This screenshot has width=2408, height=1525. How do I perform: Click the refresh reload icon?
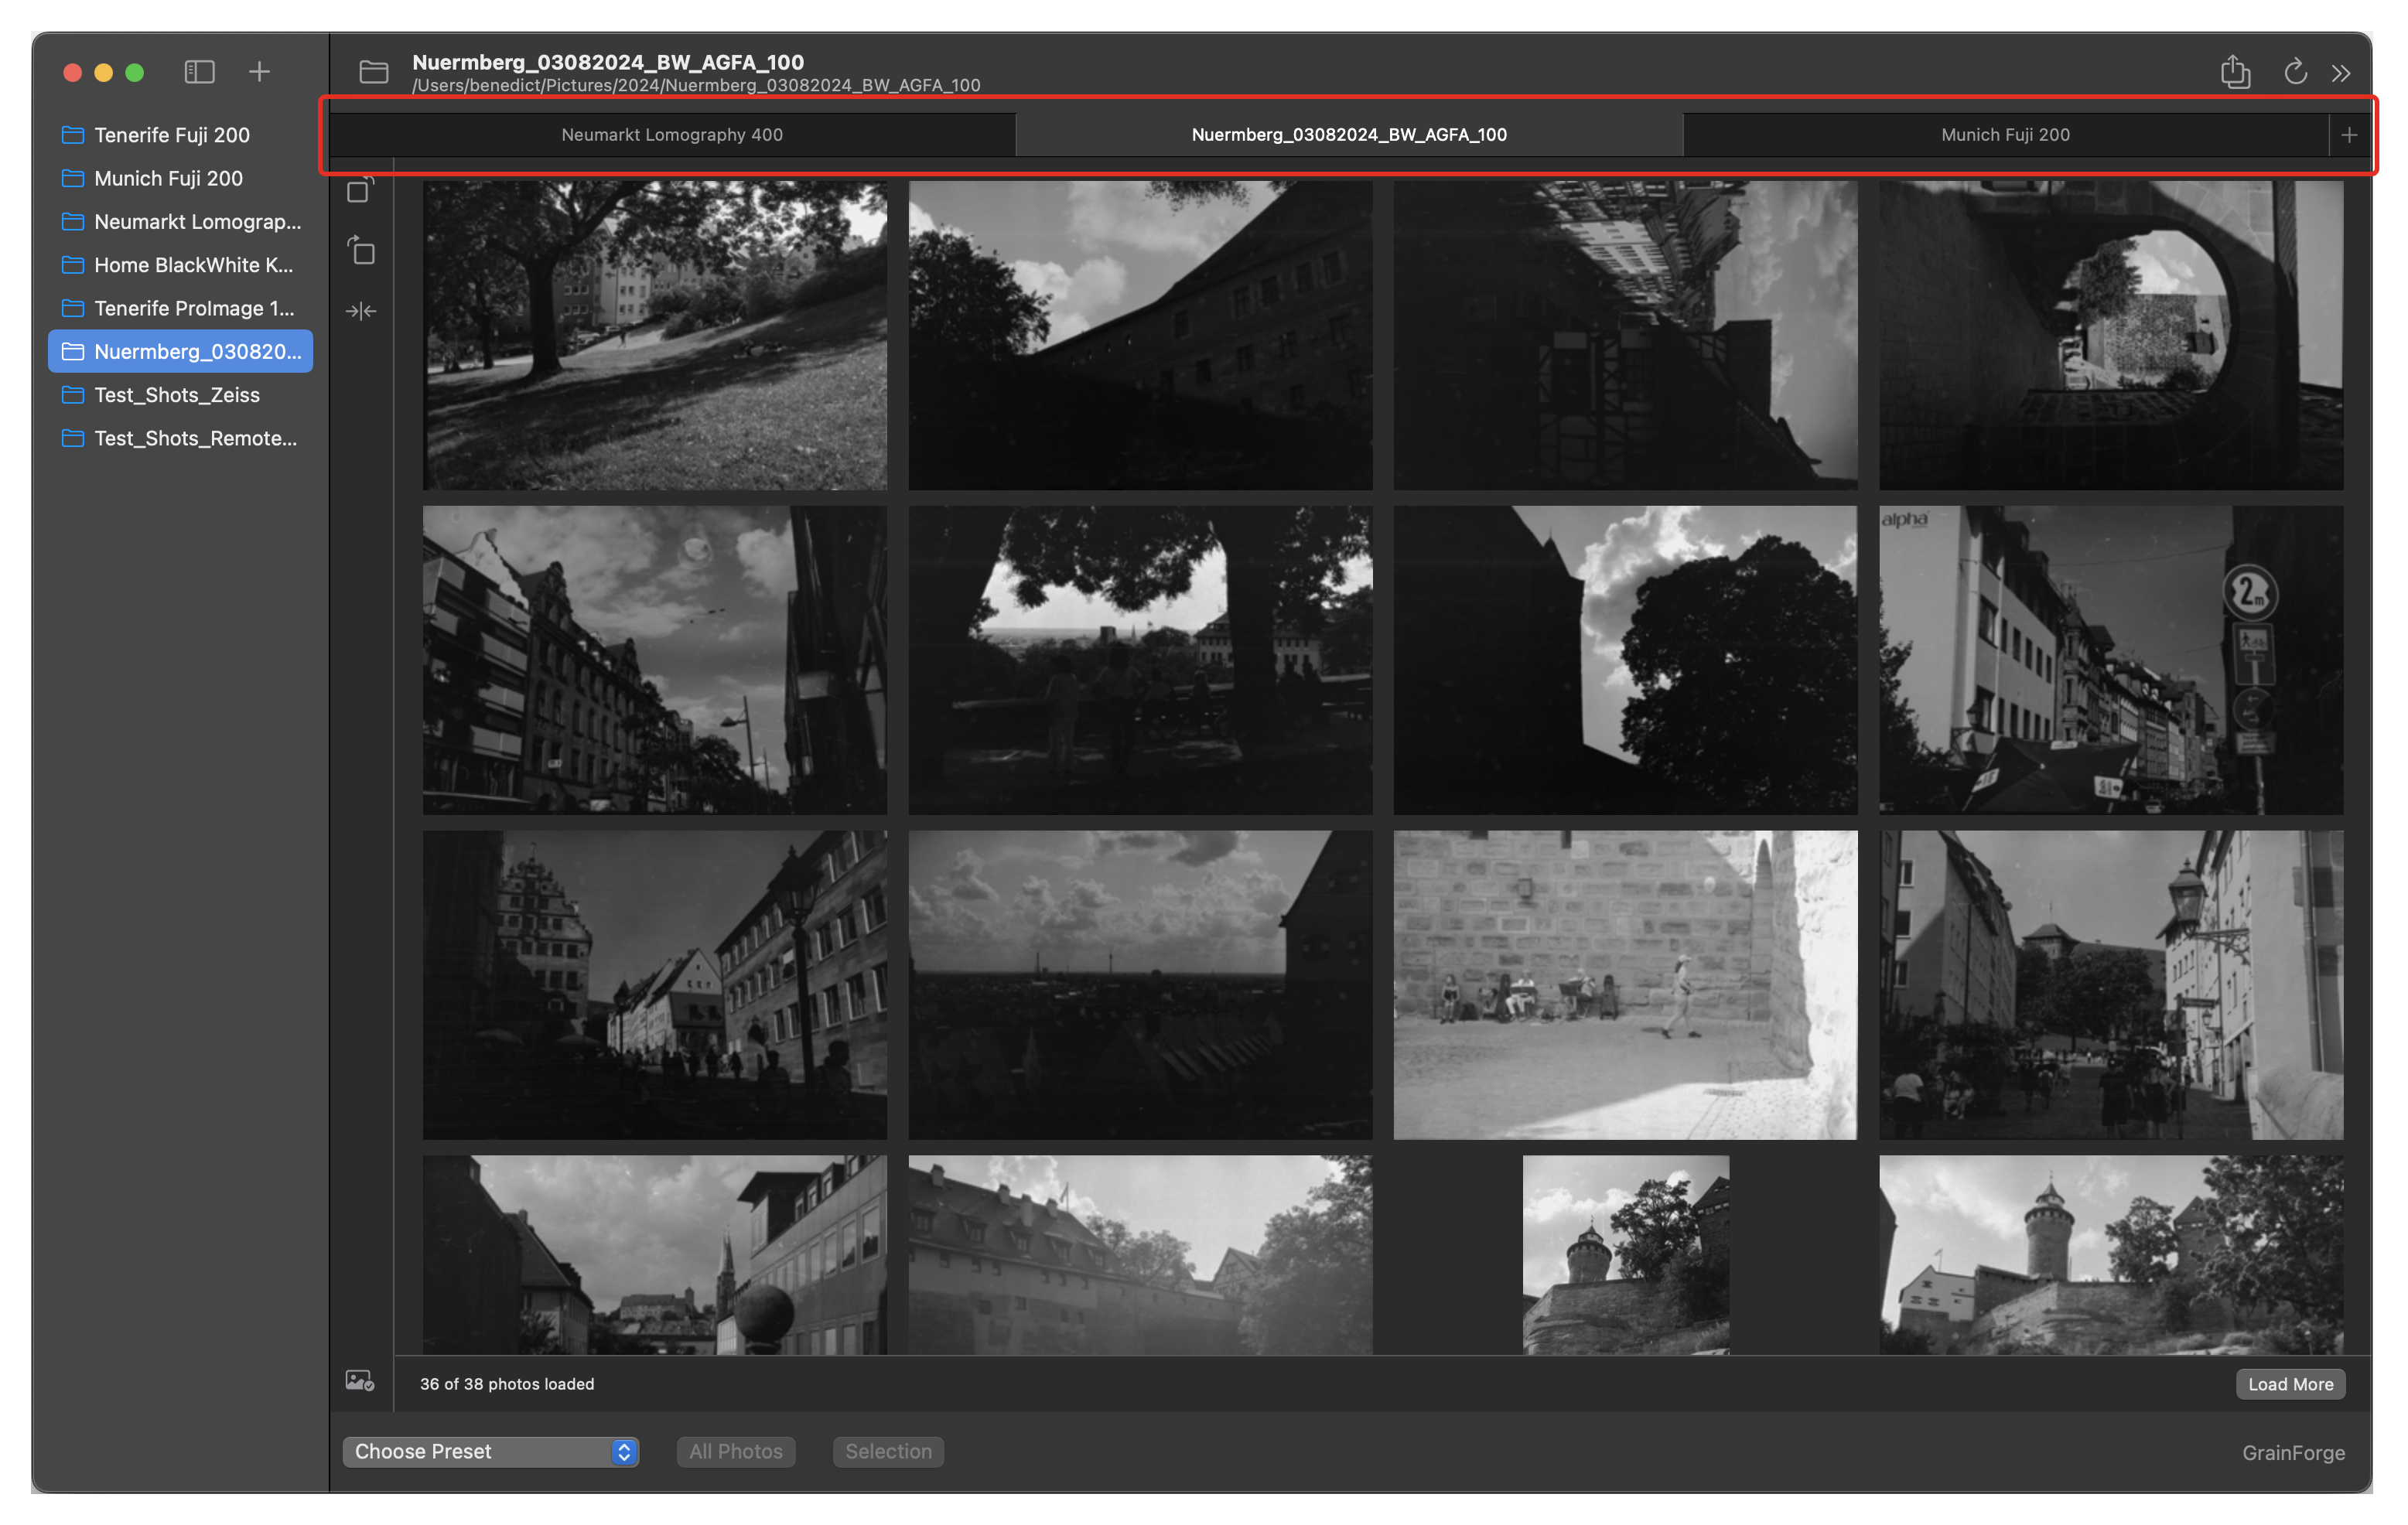coord(2295,72)
